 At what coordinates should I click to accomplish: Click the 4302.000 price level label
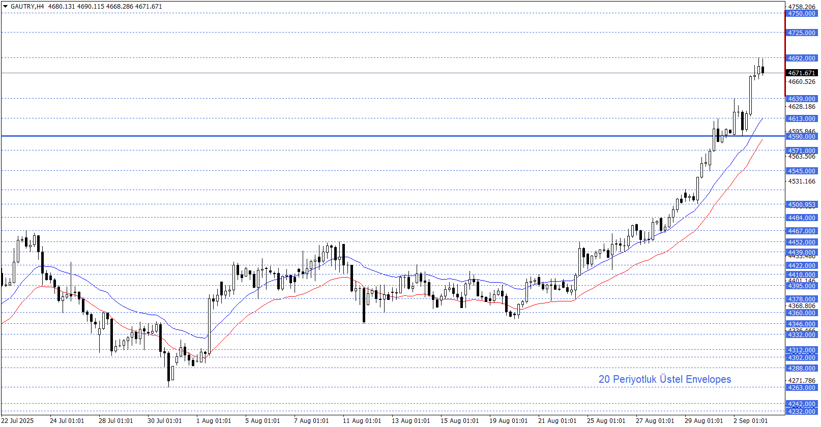(802, 358)
